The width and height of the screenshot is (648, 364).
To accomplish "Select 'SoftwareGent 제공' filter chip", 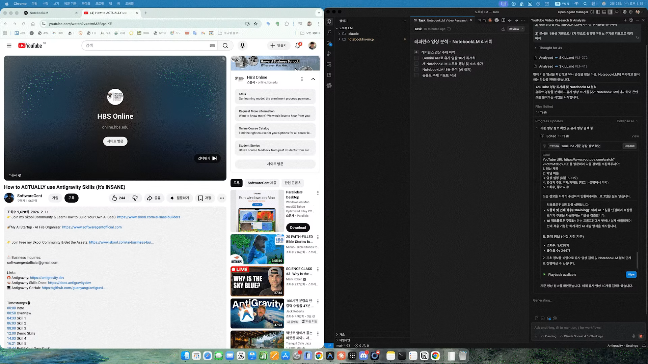I will 262,183.
